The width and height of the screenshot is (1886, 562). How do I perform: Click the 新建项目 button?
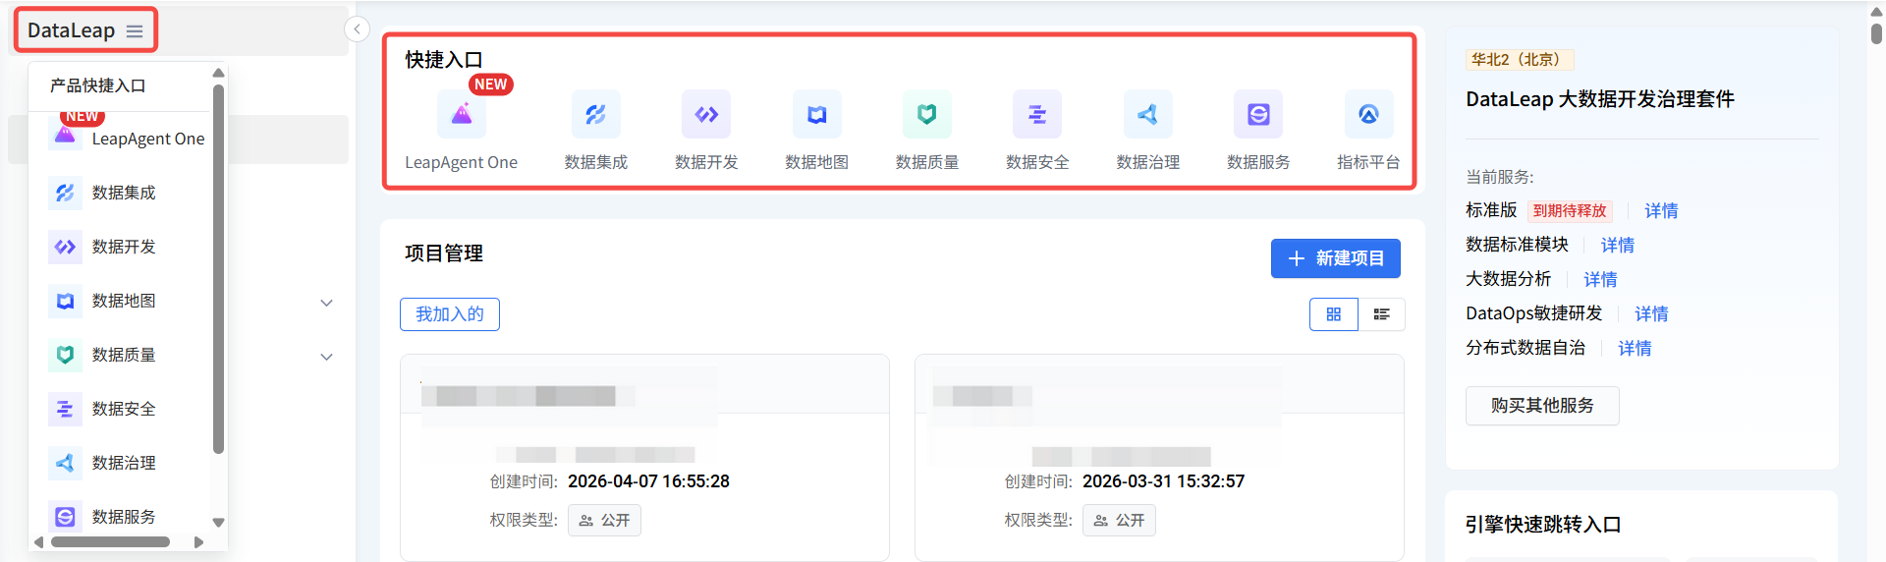point(1336,258)
